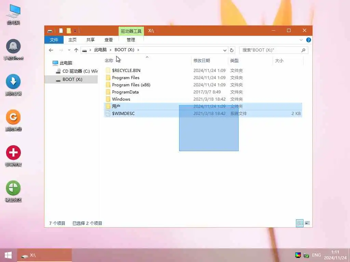Click the Windows folder icon

coord(108,99)
